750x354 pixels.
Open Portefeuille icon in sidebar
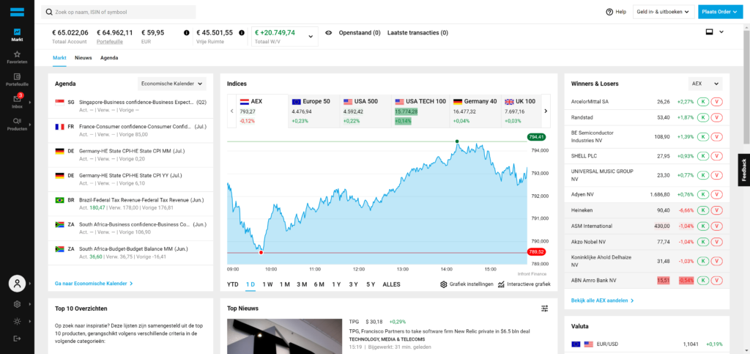(x=18, y=76)
